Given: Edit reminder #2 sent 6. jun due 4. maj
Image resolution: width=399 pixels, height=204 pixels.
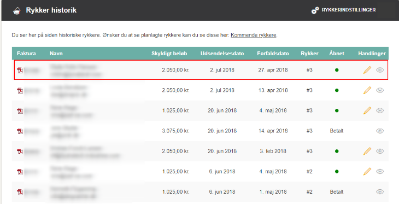Looking at the screenshot, I should 367,171.
